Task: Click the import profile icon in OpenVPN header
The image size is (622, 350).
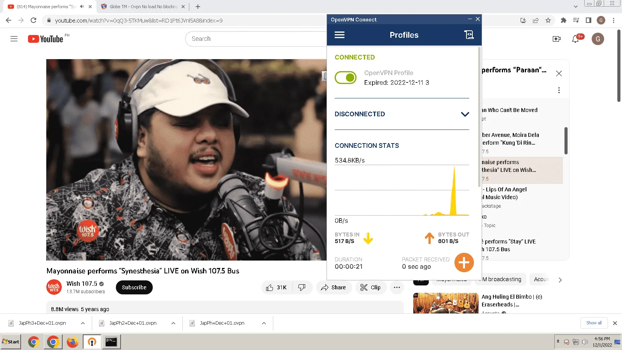Action: [x=469, y=35]
